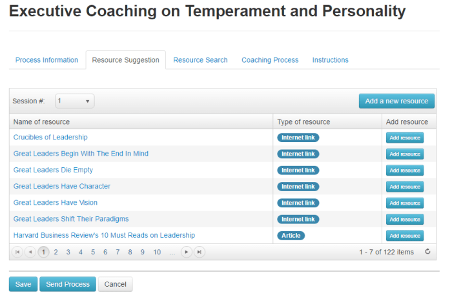
Task: Open the Session # dropdown
Action: click(75, 101)
